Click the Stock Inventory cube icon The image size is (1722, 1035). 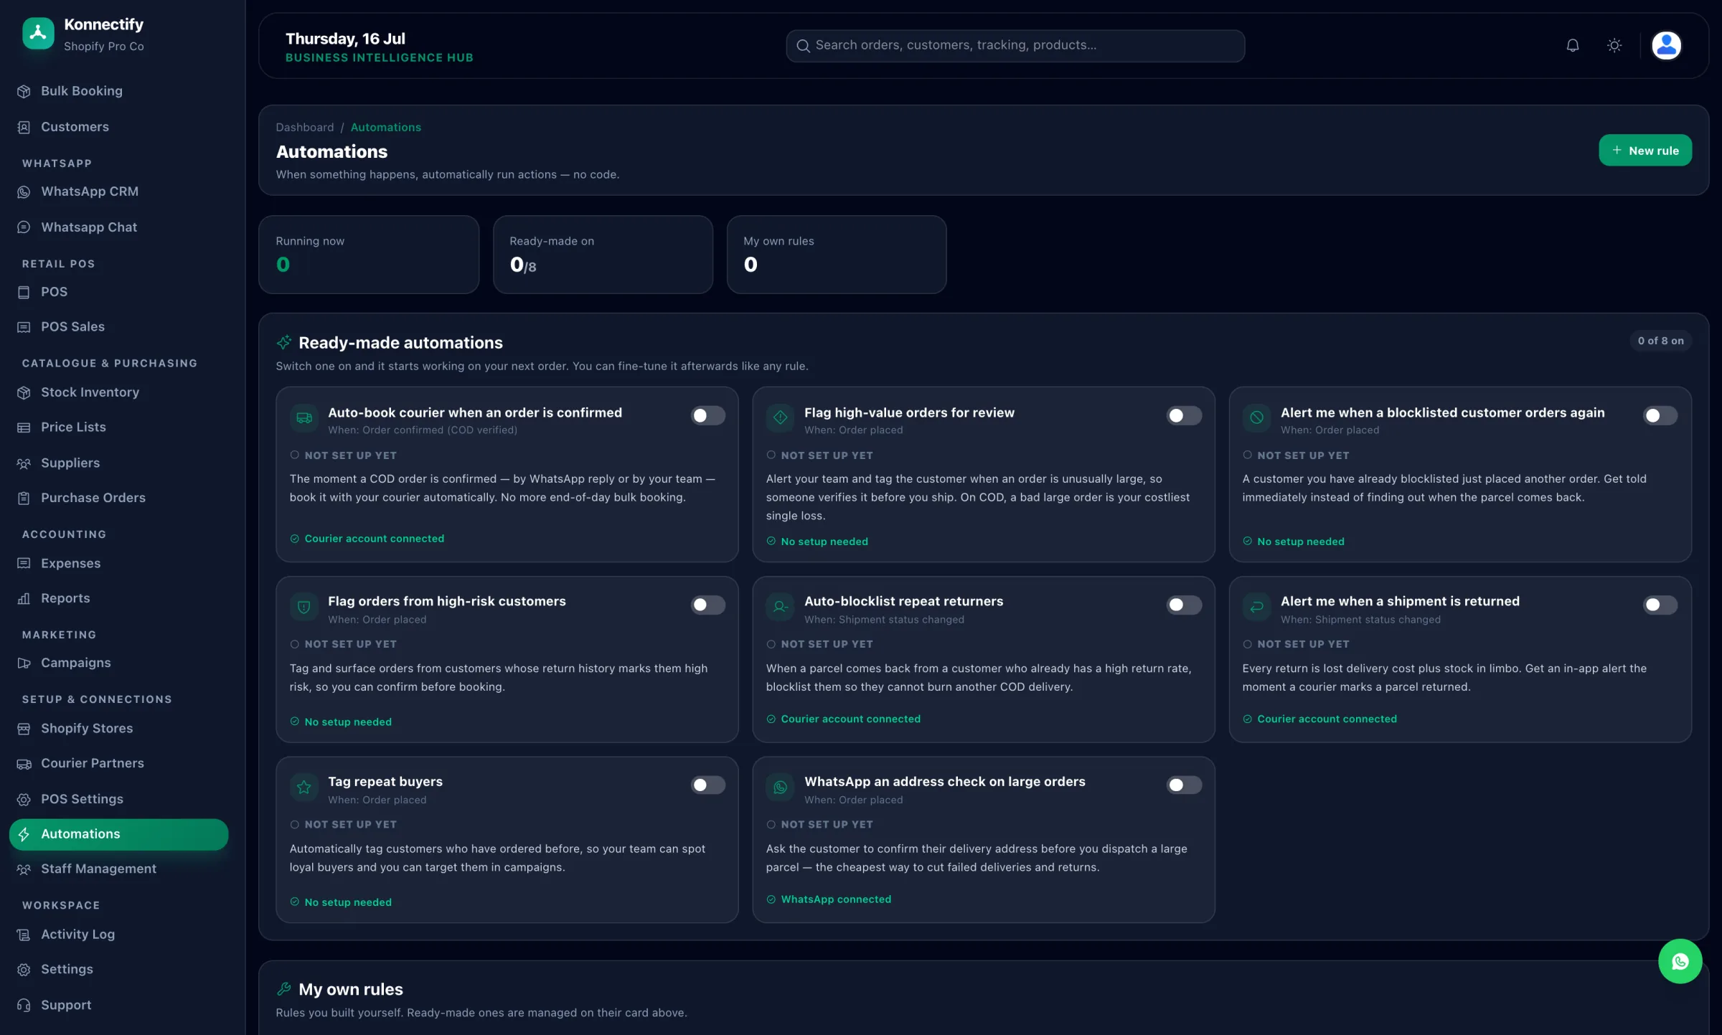click(24, 392)
